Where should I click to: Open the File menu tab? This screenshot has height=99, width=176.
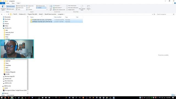(x=2, y=3)
